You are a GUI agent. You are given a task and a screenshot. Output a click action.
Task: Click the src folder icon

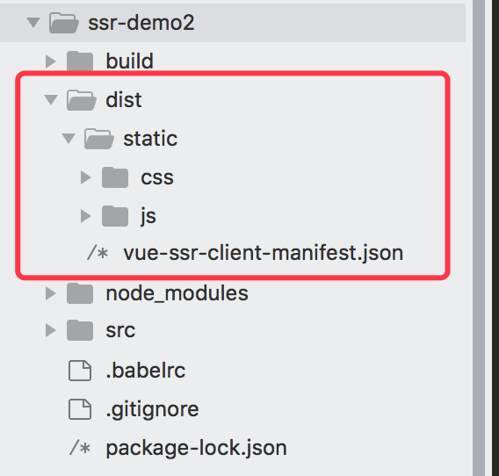(x=80, y=330)
